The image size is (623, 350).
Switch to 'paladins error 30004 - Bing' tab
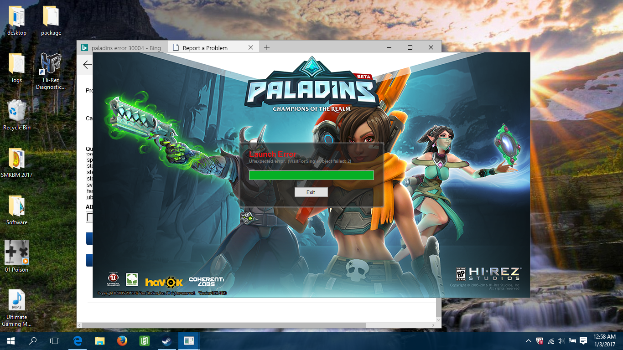click(x=122, y=48)
